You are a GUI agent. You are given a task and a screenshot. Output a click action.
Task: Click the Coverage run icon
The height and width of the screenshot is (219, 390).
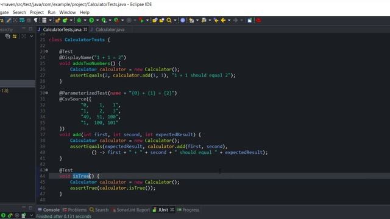(x=104, y=20)
